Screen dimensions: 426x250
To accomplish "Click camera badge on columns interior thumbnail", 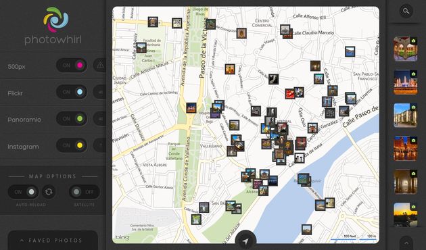I will pyautogui.click(x=413, y=174).
